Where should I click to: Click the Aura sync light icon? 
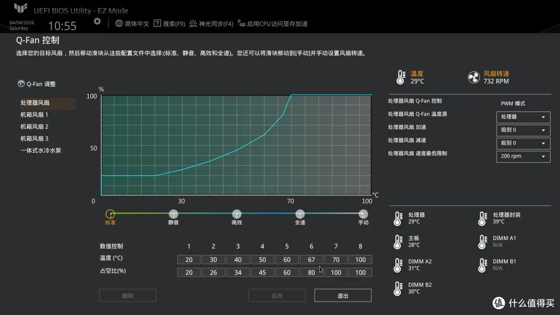click(x=193, y=23)
